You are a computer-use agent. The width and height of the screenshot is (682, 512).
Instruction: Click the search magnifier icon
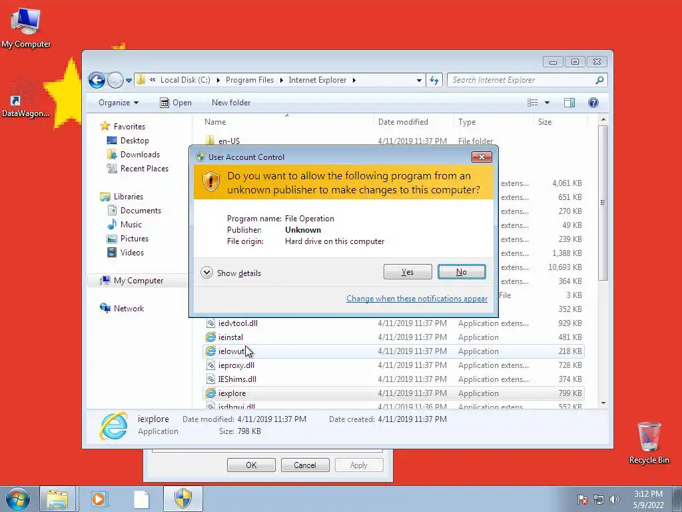(599, 80)
